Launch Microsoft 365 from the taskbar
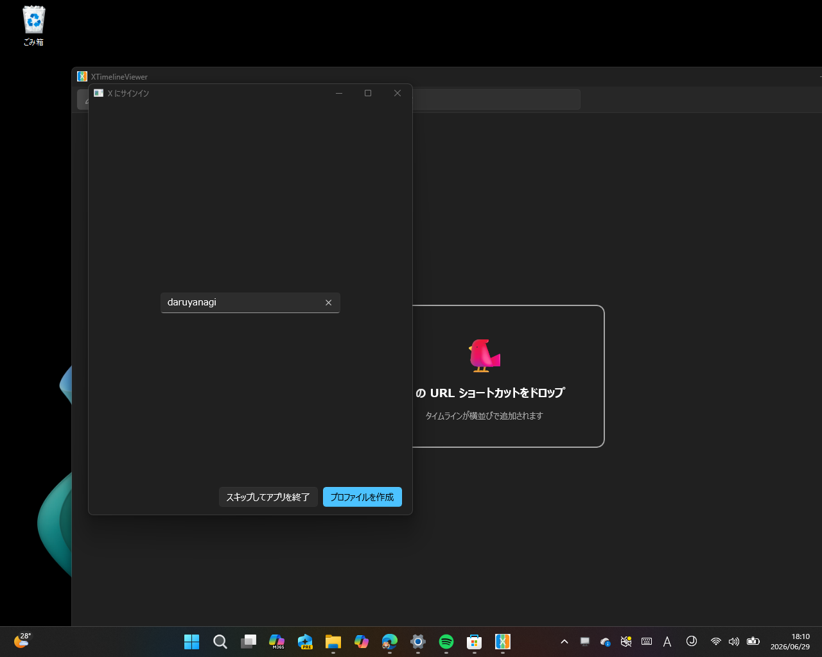 277,642
